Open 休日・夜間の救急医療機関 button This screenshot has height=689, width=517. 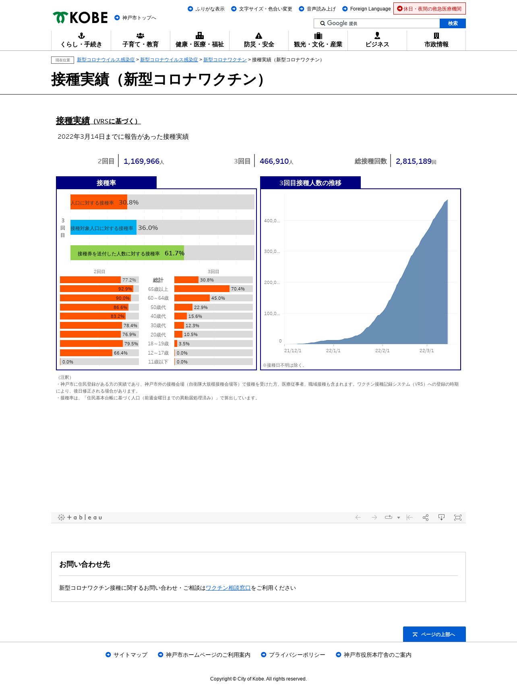click(x=430, y=8)
